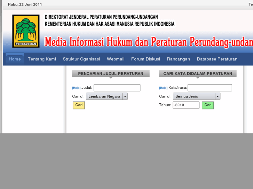This screenshot has height=189, width=253.
Task: Click the Kata/frasa input field
Action: pos(210,88)
